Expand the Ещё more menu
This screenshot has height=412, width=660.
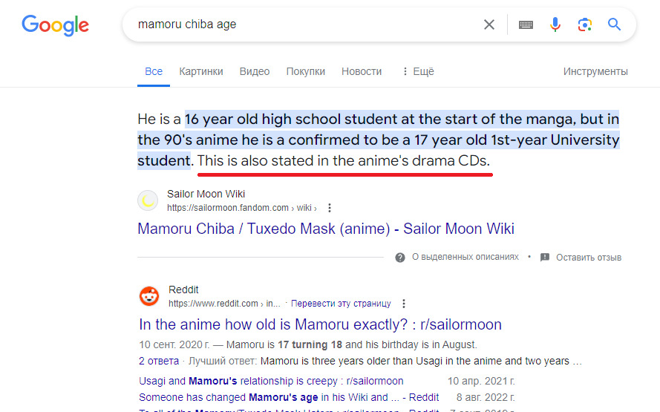pos(417,71)
